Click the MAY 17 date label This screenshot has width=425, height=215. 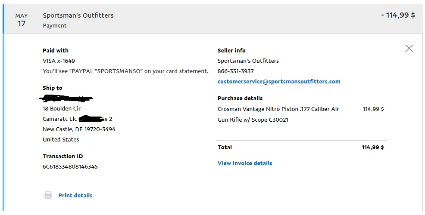click(x=22, y=20)
